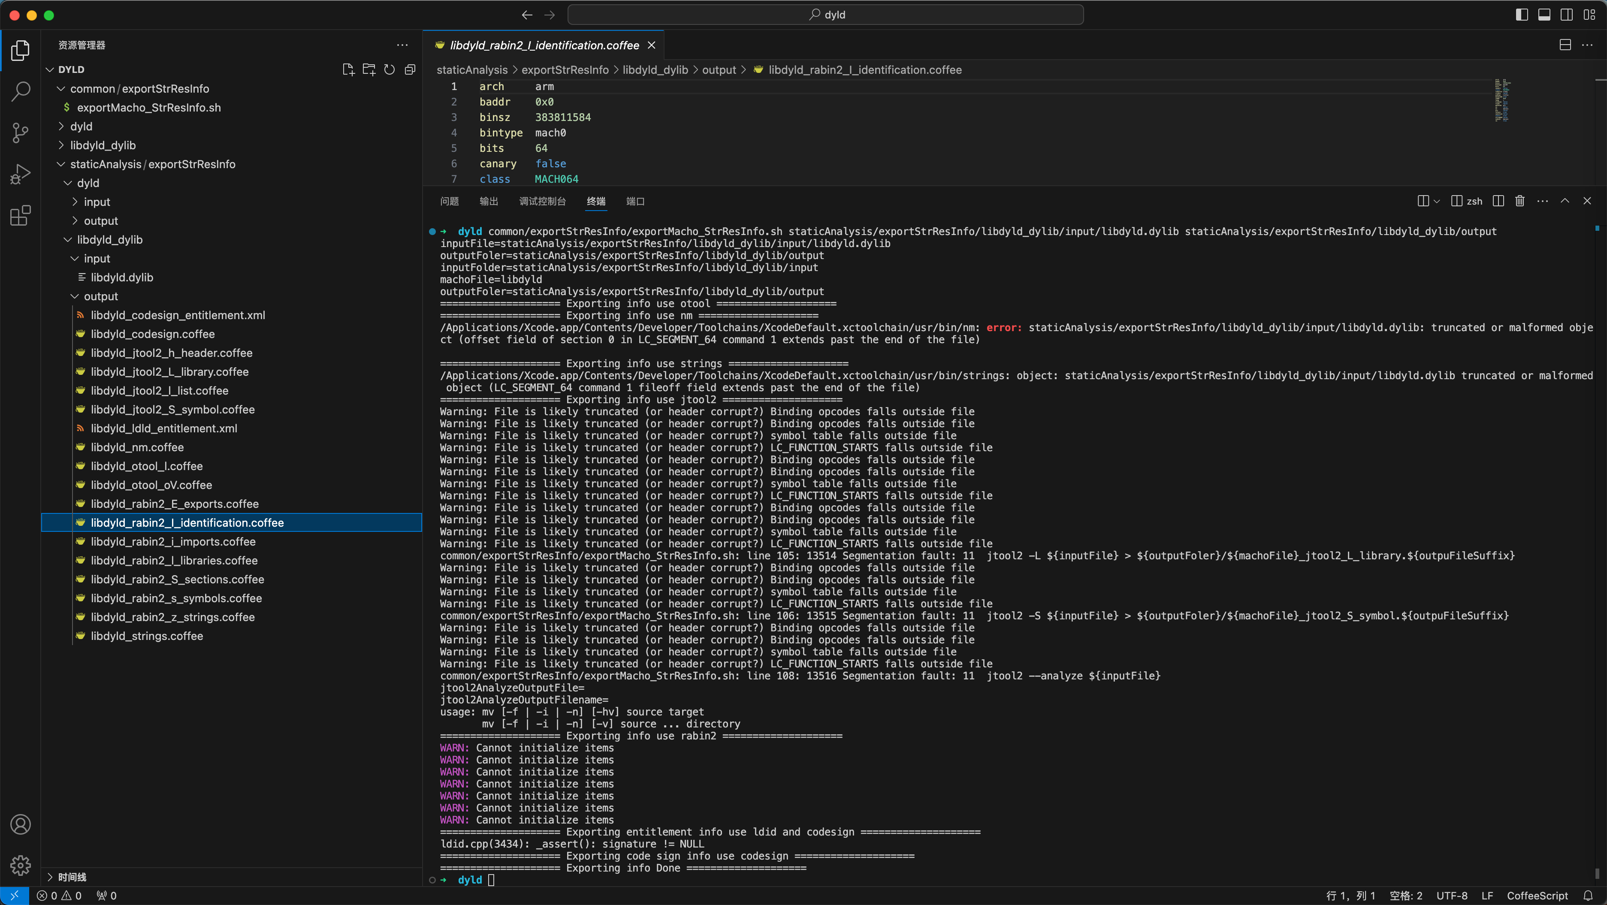Collapse common/exportStrResInfo folder

point(61,88)
